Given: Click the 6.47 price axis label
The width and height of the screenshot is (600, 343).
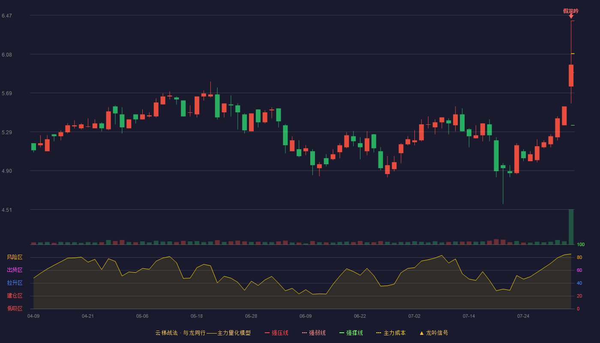Looking at the screenshot, I should (x=7, y=16).
